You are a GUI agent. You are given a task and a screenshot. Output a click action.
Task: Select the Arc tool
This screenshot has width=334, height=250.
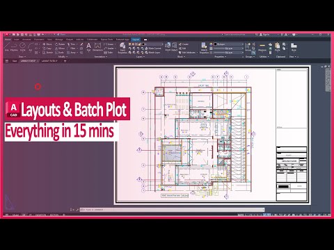click(31, 47)
